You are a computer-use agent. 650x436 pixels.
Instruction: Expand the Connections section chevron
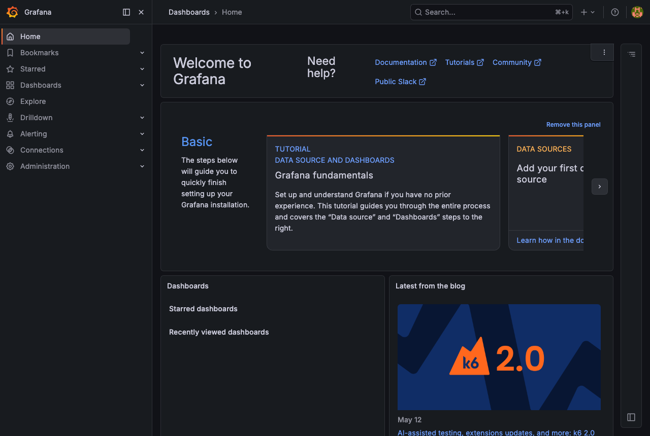pos(142,150)
